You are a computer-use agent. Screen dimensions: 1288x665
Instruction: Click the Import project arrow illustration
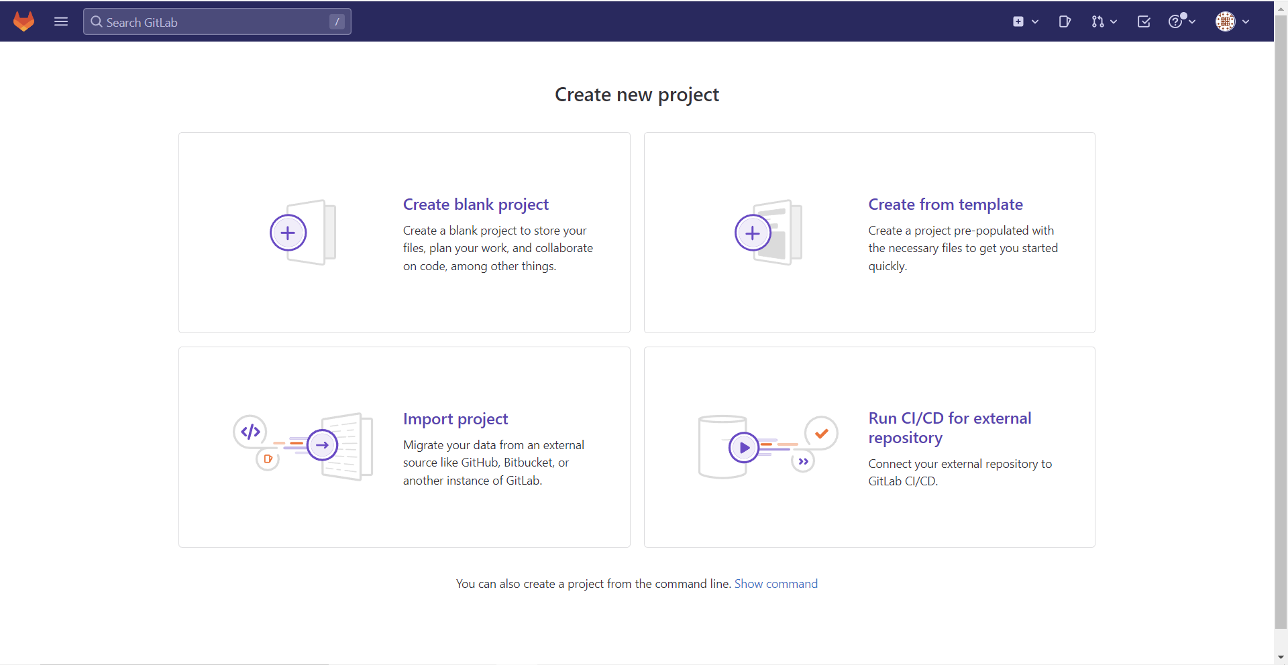pyautogui.click(x=322, y=444)
